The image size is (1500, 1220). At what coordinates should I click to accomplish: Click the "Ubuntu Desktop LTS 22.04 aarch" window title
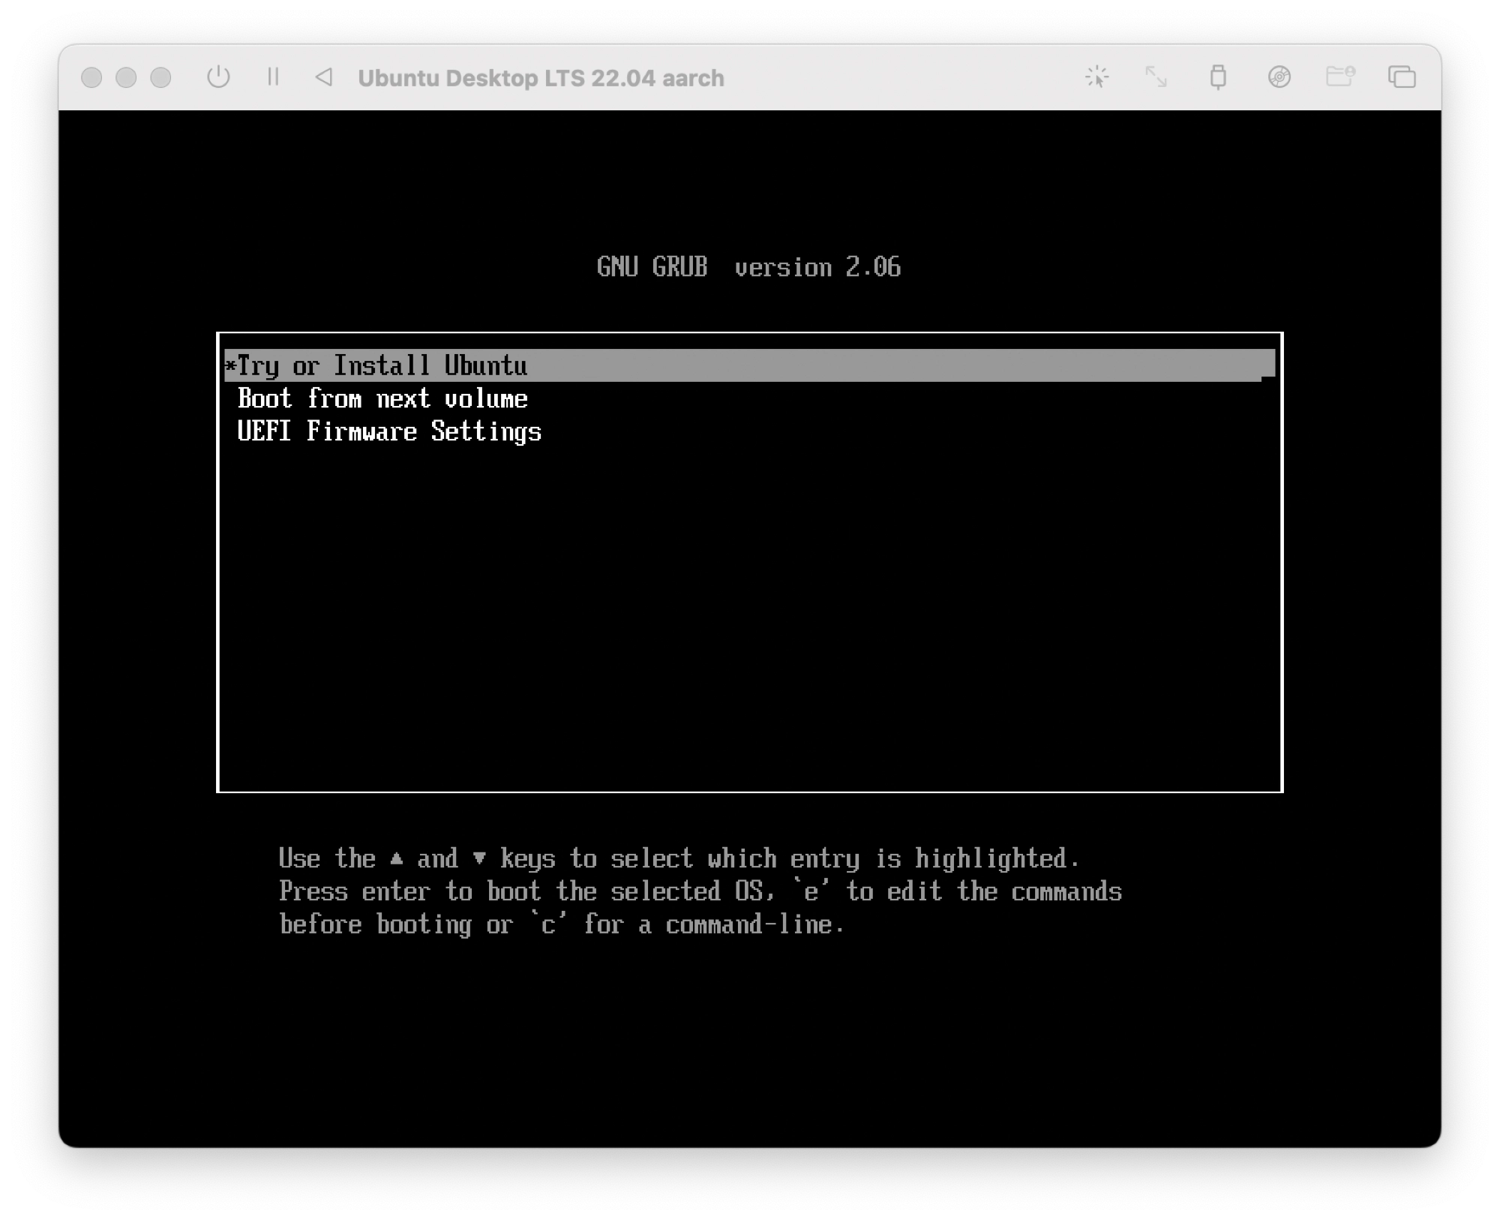(x=541, y=78)
